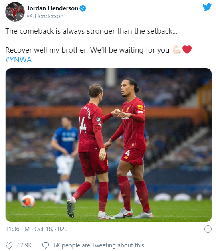Like the tweet with heart icon

(9, 245)
